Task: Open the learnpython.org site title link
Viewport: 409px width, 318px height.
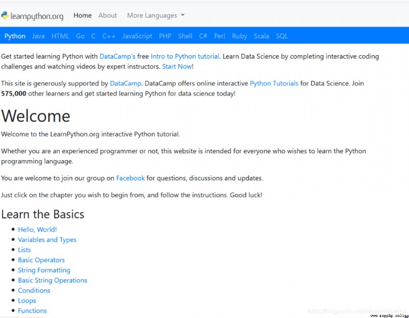Action: pos(37,16)
